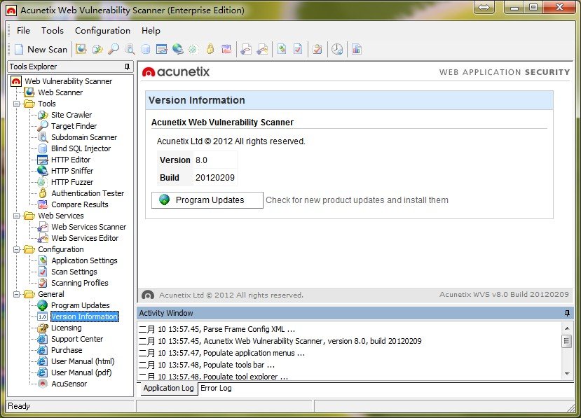Viewport: 581px width, 418px height.
Task: Click the Scanning Profiles toolbar icon
Action: tap(317, 49)
